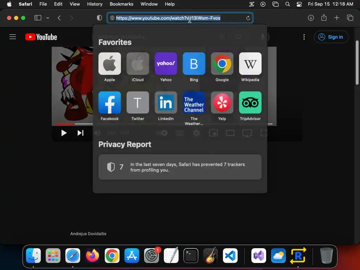Open a new Safari tab
Viewport: 360px width, 270px height.
[336, 18]
